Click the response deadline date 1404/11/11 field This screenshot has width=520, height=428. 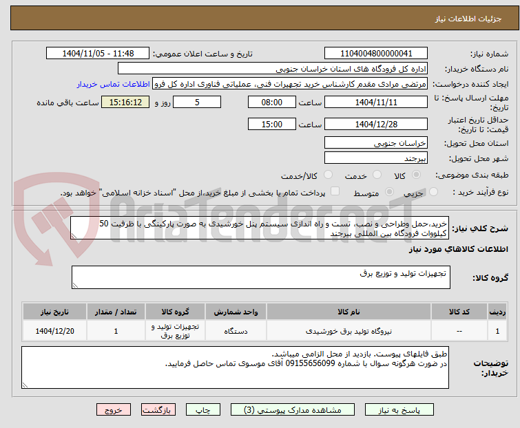376,102
